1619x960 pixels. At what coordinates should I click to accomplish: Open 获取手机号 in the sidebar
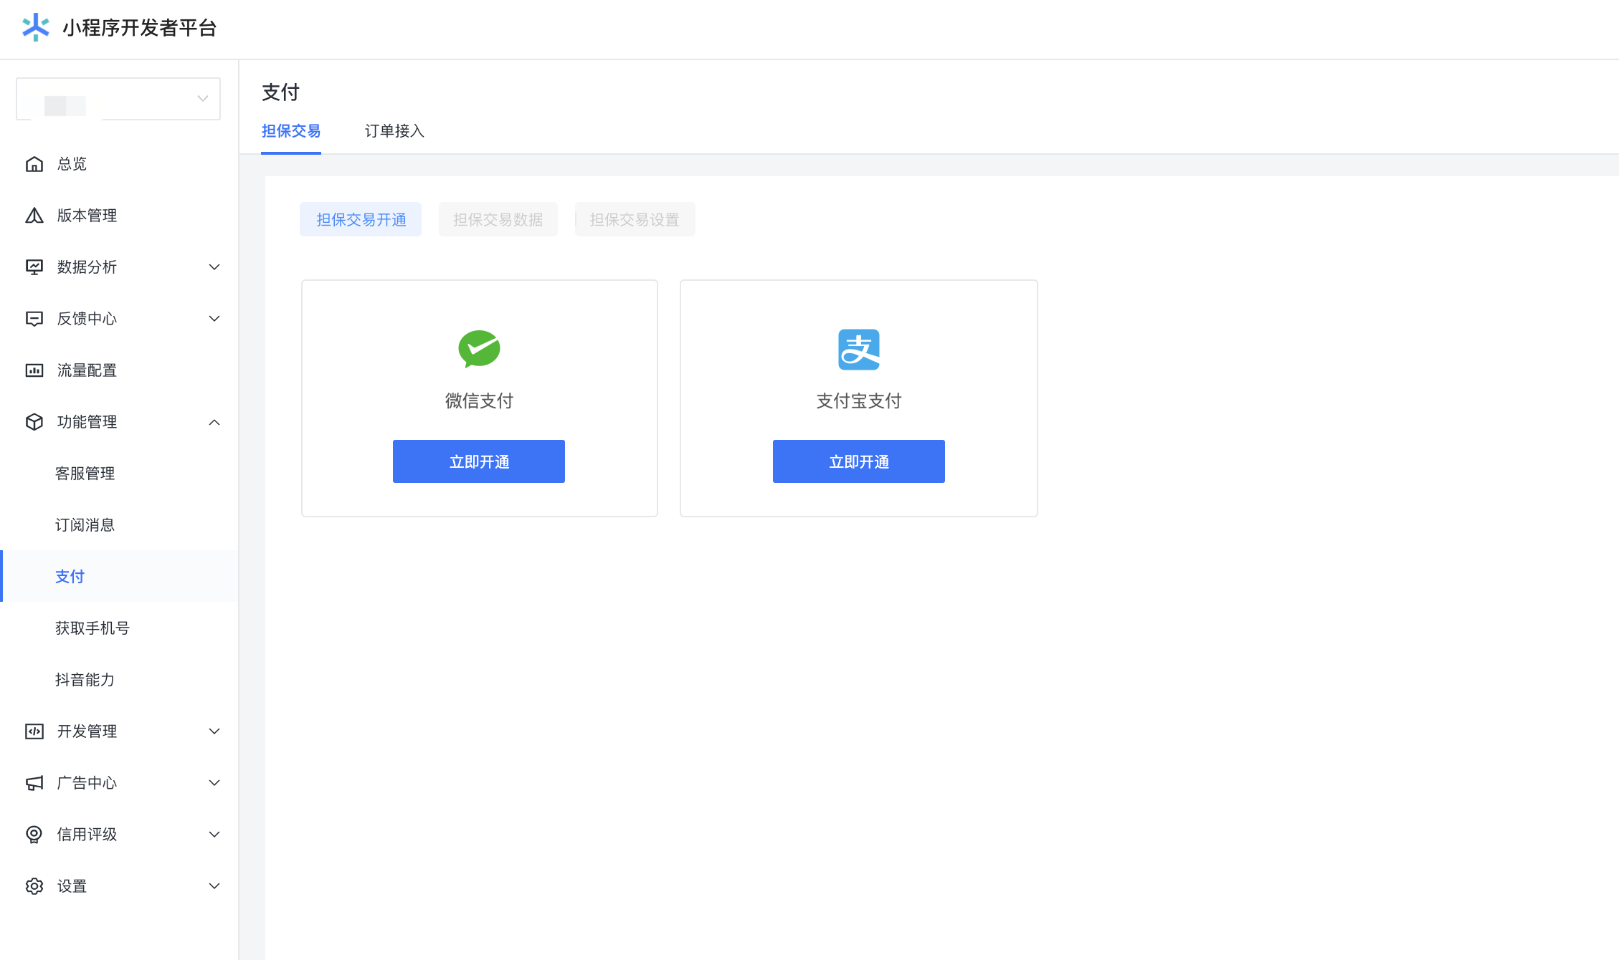(92, 628)
